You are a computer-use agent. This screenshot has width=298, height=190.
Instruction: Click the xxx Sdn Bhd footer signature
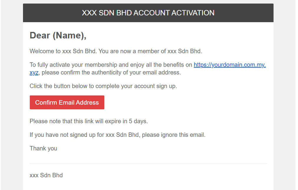point(46,175)
